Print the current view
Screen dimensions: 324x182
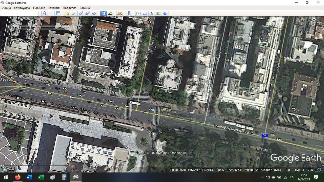point(145,13)
